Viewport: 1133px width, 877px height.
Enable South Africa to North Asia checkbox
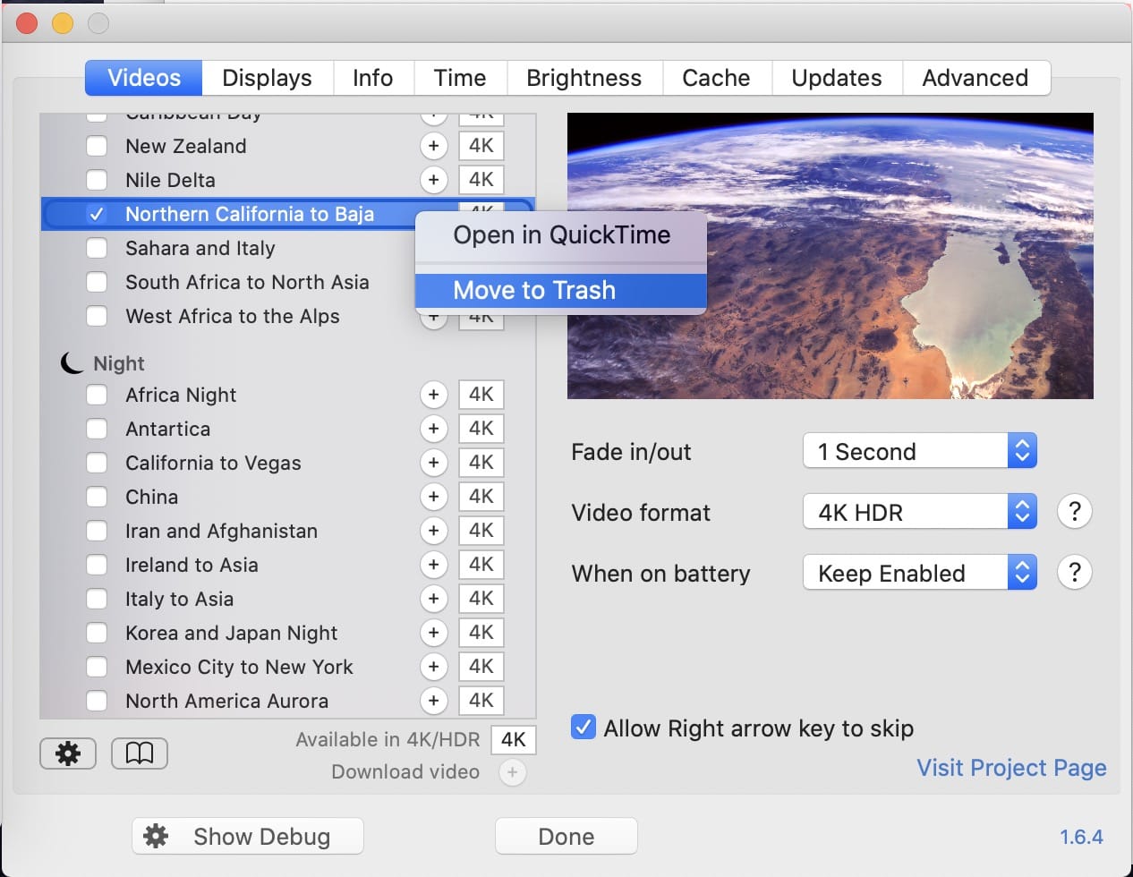pos(97,282)
